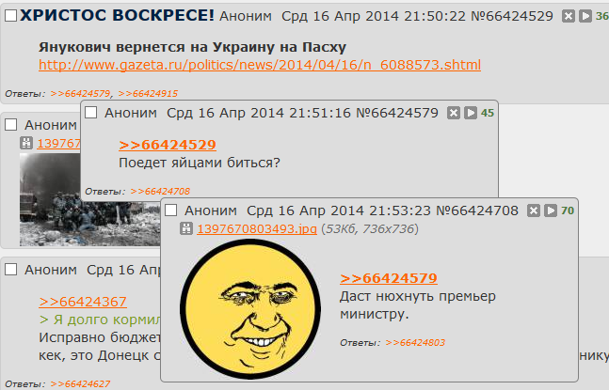Open the smoky riot photo thumbnail
609x390 pixels.
coord(89,199)
